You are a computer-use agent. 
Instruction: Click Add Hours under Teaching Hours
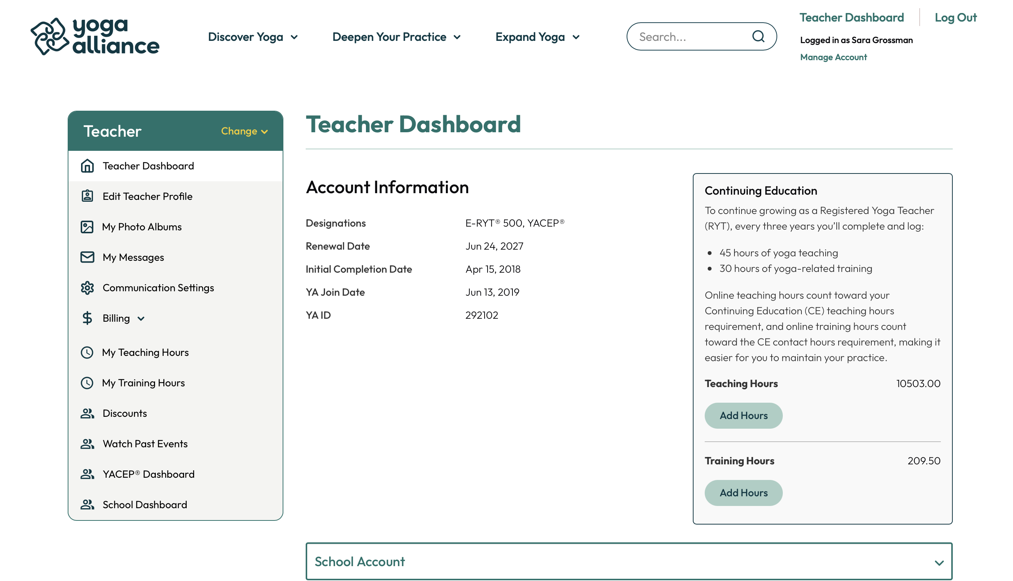pyautogui.click(x=743, y=415)
